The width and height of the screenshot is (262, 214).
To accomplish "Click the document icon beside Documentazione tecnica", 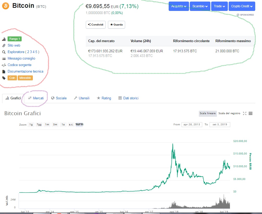I will pyautogui.click(x=4, y=72).
